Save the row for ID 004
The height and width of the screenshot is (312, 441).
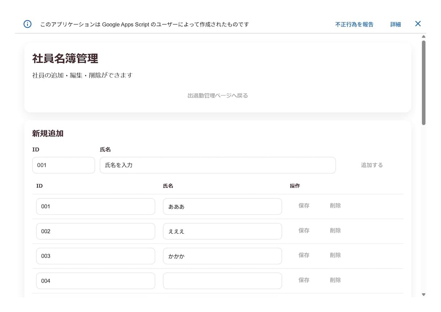(304, 280)
